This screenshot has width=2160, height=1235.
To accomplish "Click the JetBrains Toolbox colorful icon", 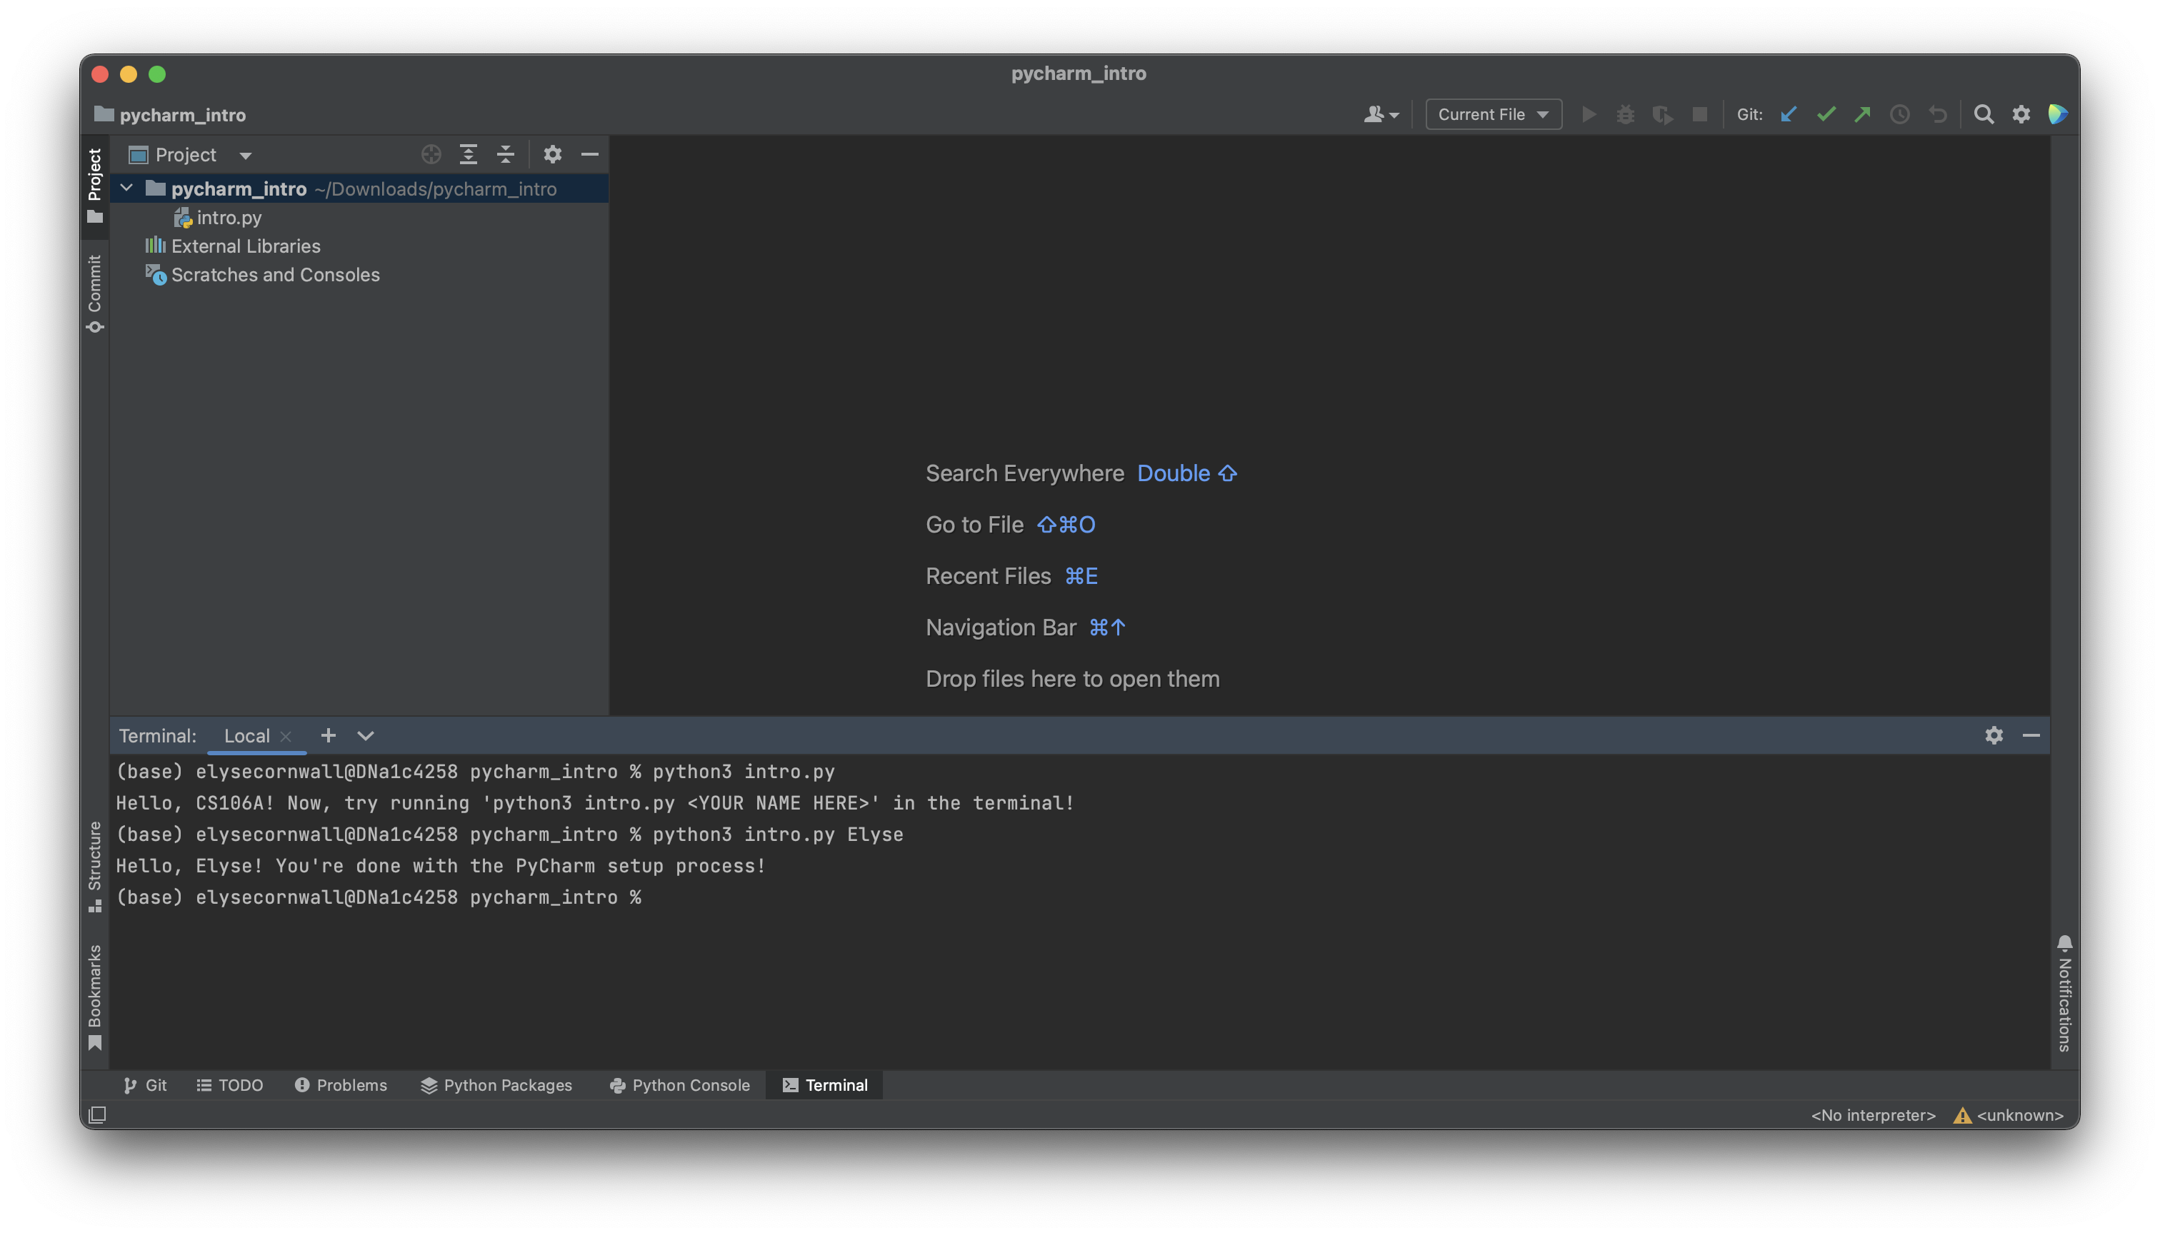I will [x=2057, y=114].
